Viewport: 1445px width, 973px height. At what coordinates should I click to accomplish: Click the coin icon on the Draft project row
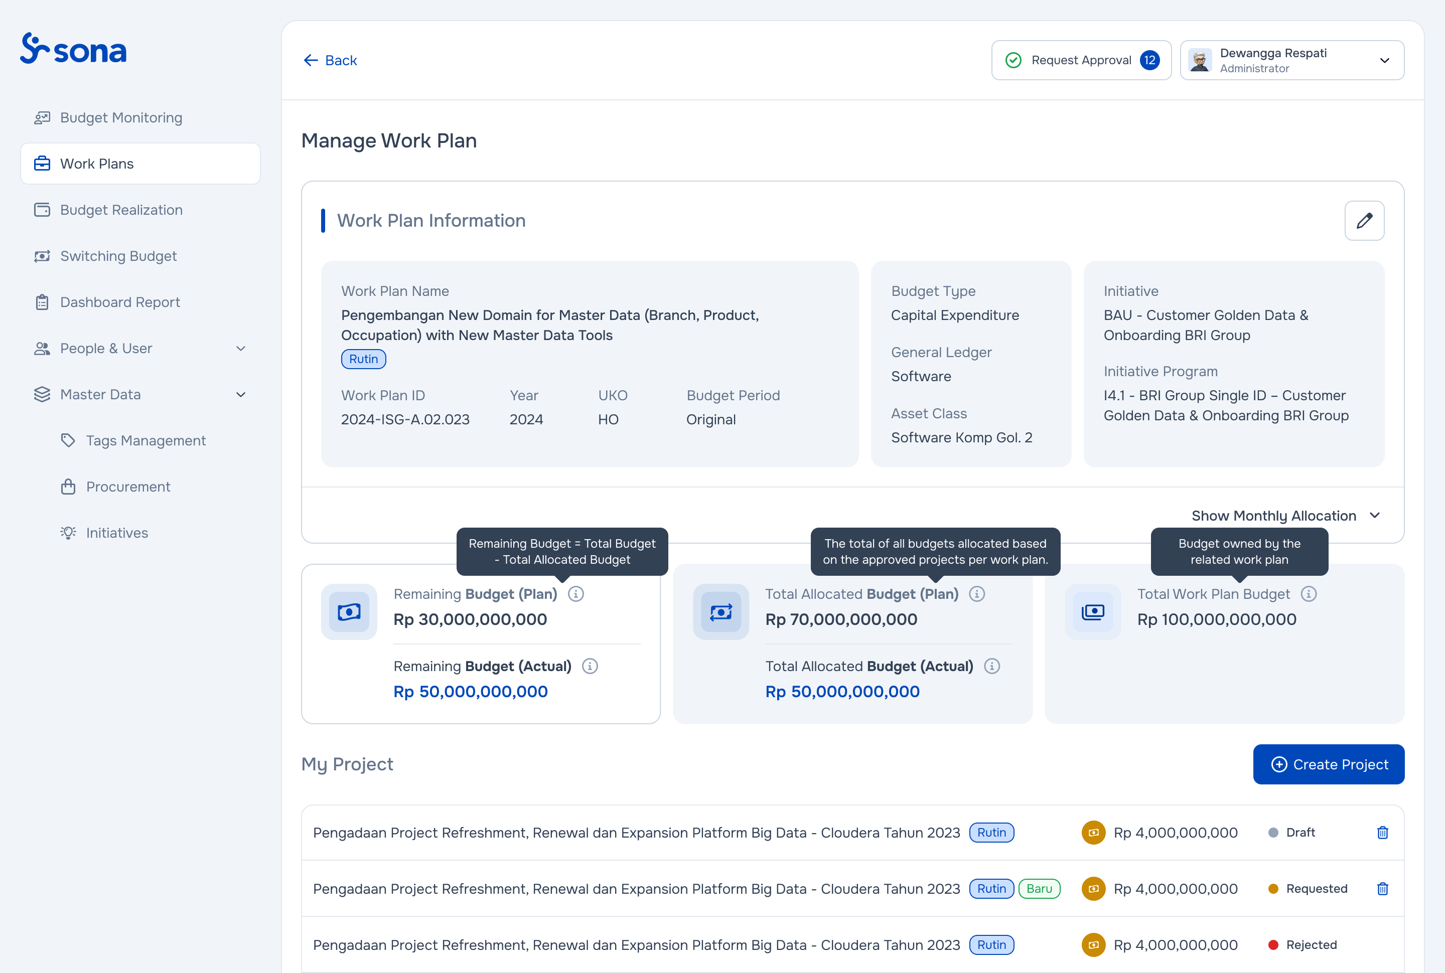[x=1093, y=833]
